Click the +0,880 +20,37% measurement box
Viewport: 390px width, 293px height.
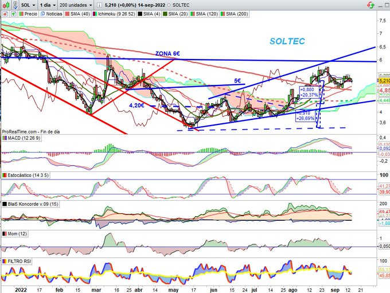(x=309, y=92)
